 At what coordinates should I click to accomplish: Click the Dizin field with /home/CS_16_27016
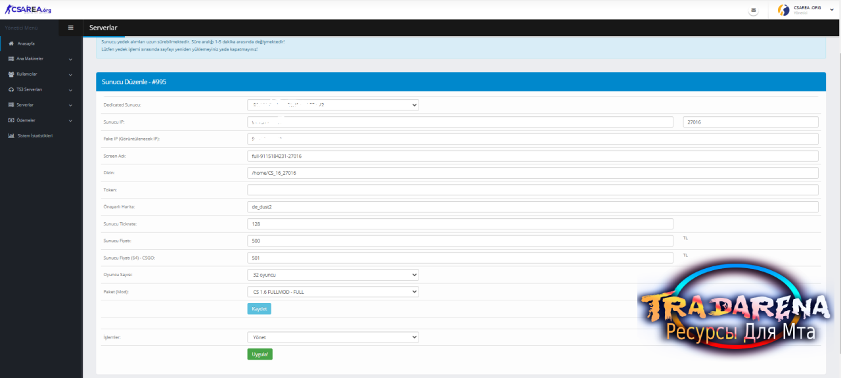click(533, 173)
